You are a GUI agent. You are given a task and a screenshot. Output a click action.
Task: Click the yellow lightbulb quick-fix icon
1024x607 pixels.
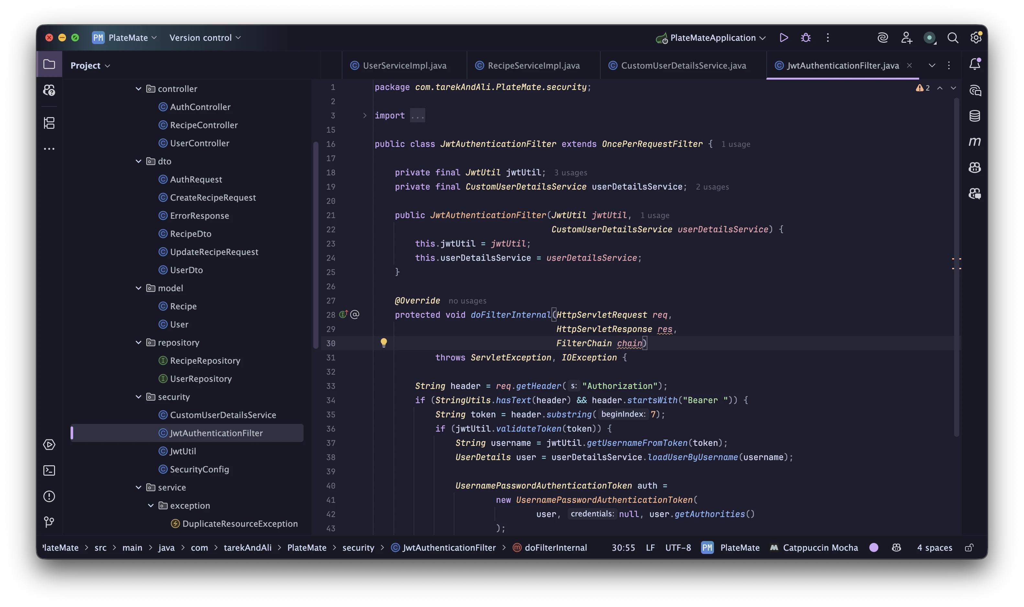(383, 343)
